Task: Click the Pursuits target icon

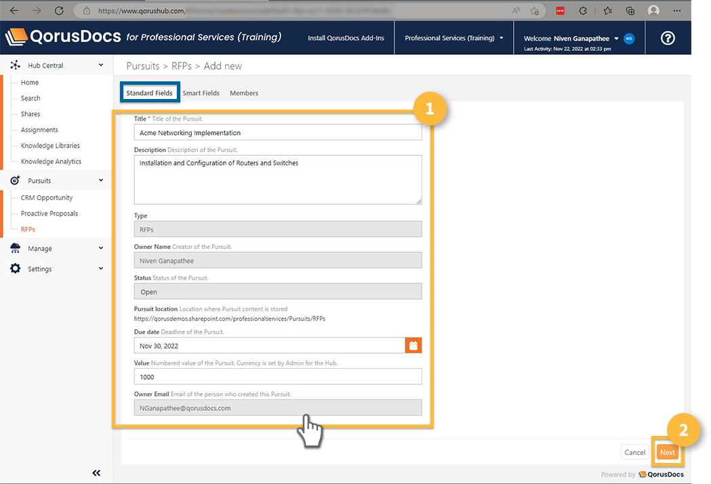Action: [15, 180]
